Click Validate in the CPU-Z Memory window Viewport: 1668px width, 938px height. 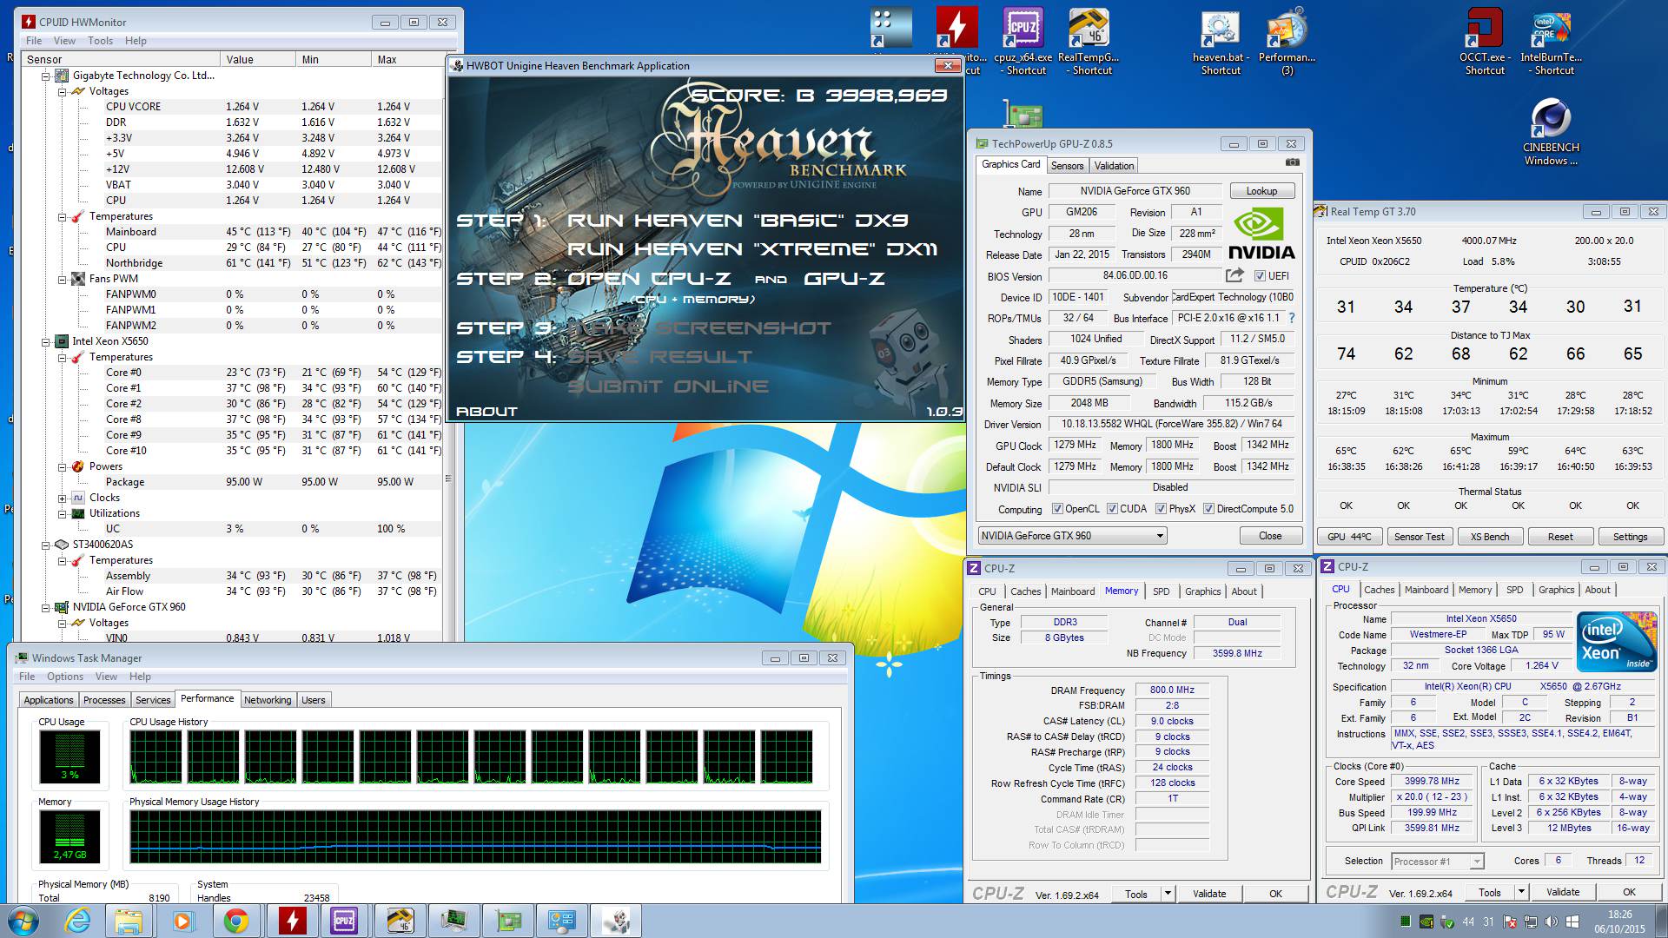click(x=1208, y=894)
